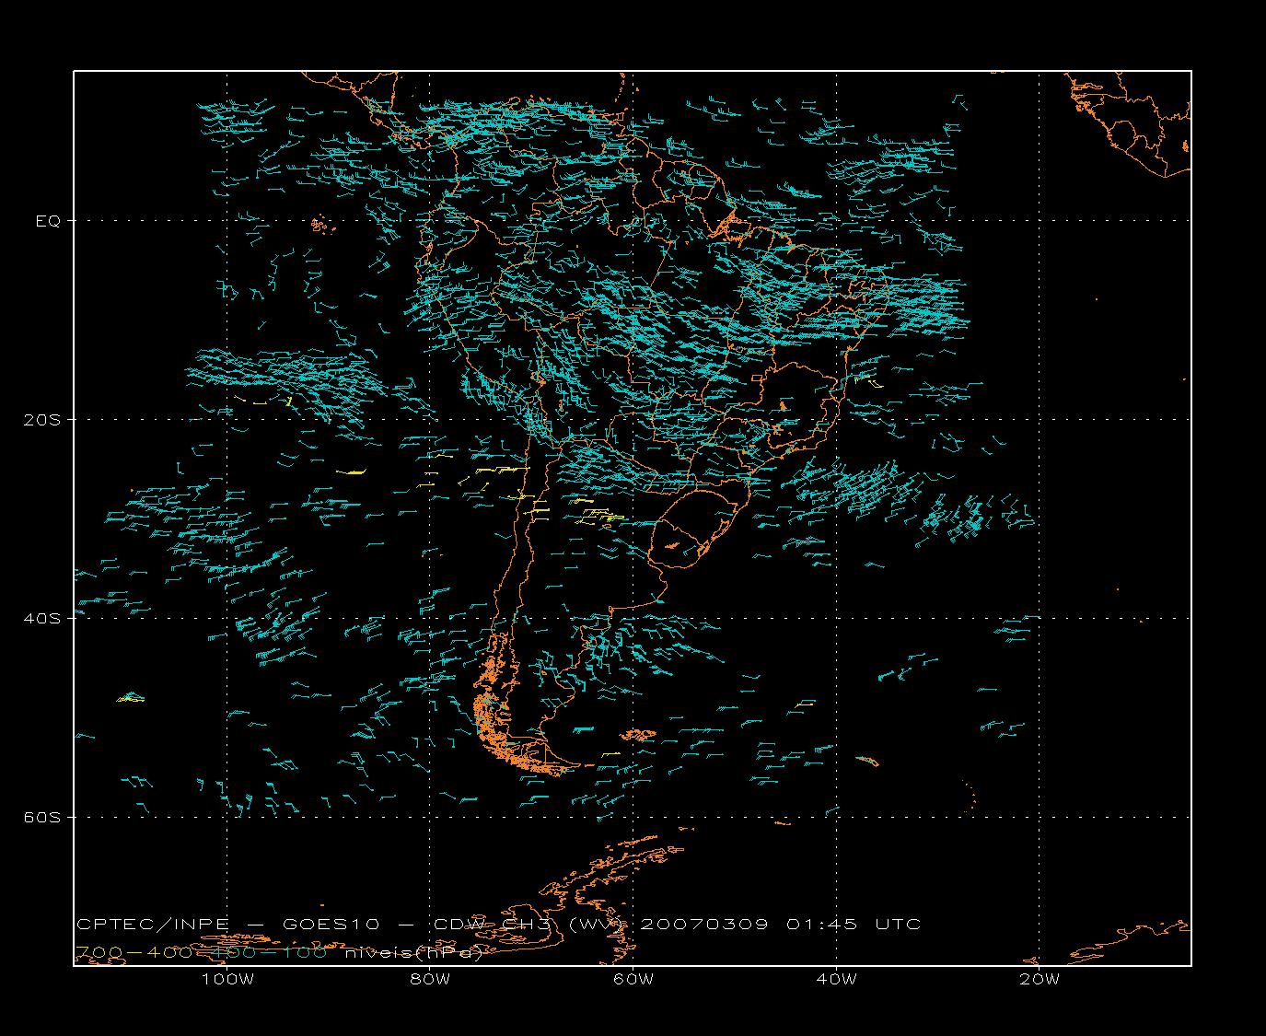Click the '20W' longitude label
1266x1036 pixels.
click(1040, 979)
